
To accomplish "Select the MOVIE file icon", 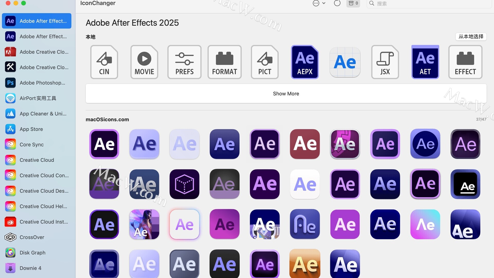I will pyautogui.click(x=144, y=62).
